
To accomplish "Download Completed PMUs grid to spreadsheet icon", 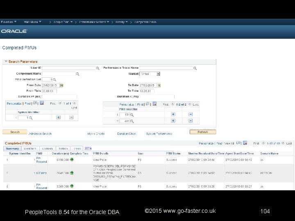I will (245, 143).
